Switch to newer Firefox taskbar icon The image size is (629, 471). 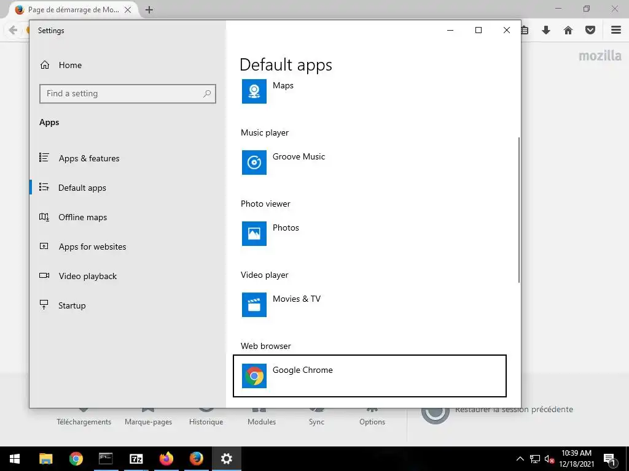[x=166, y=459]
